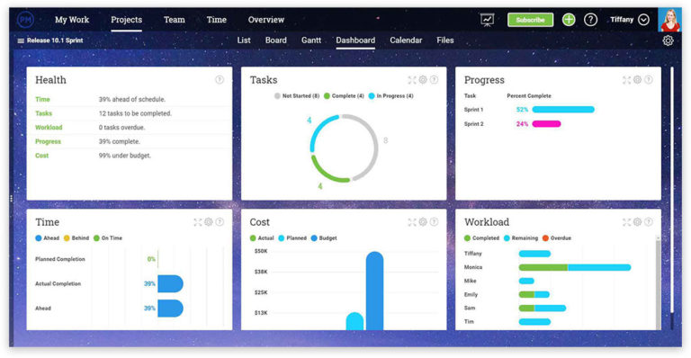The image size is (691, 358).
Task: Open the Tasks widget settings gear
Action: pos(423,80)
